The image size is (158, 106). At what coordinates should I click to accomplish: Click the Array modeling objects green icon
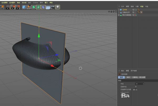(38, 7)
